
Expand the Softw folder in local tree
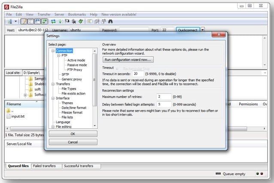[x=25, y=95]
